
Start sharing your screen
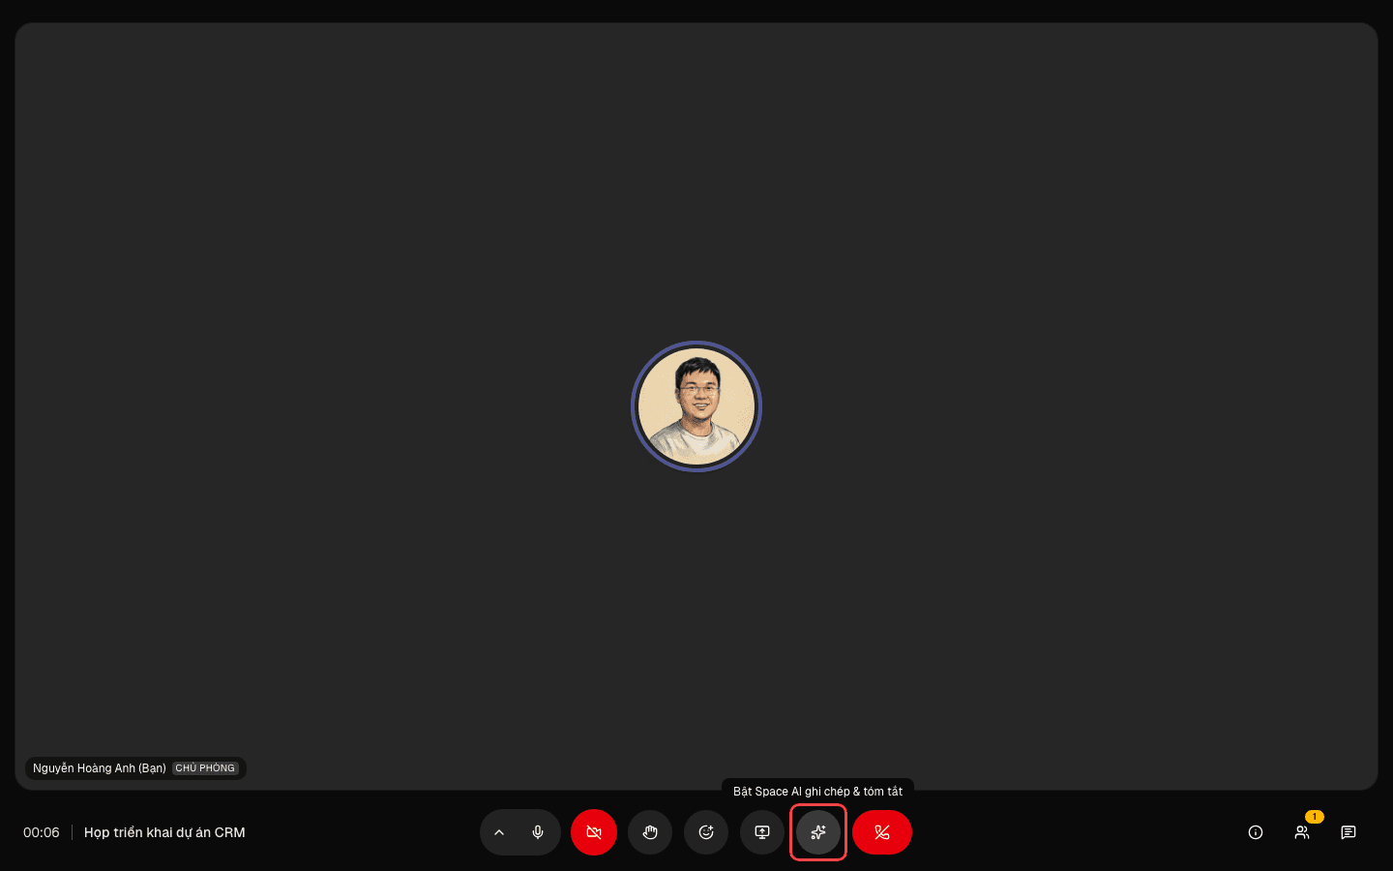(x=762, y=832)
